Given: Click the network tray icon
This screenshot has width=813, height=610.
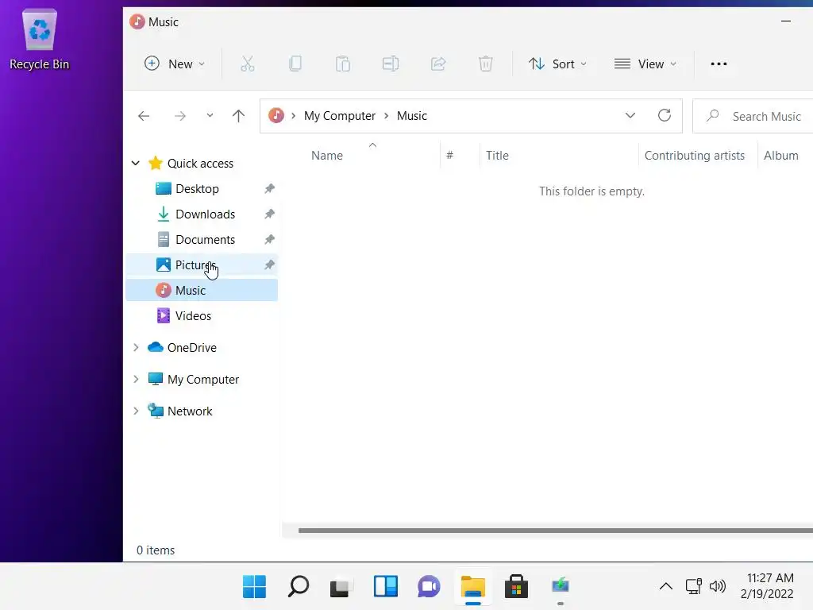Looking at the screenshot, I should pos(693,587).
